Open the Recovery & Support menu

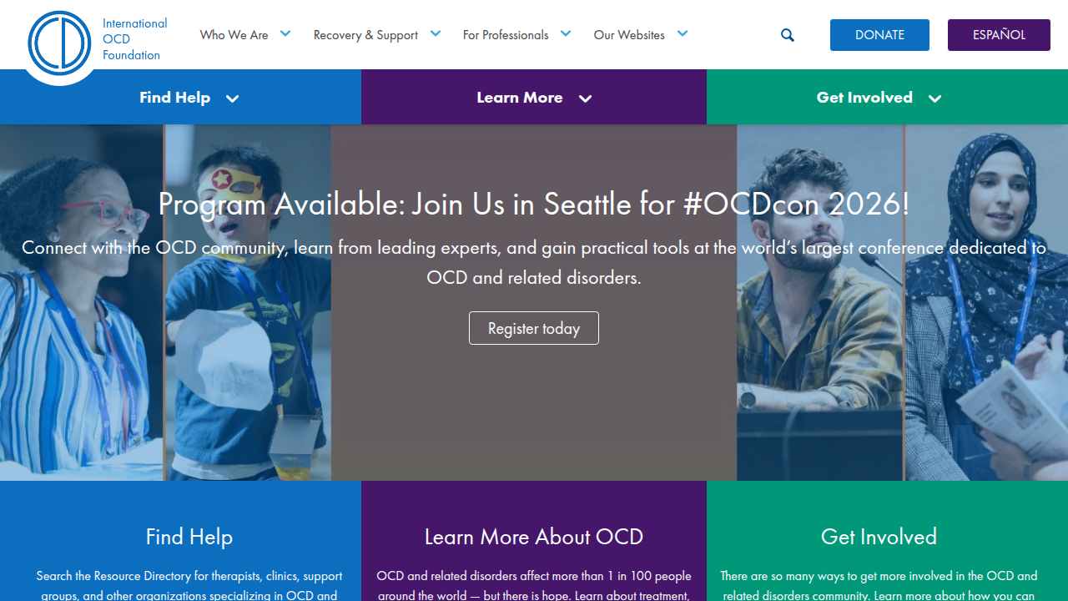click(x=365, y=35)
